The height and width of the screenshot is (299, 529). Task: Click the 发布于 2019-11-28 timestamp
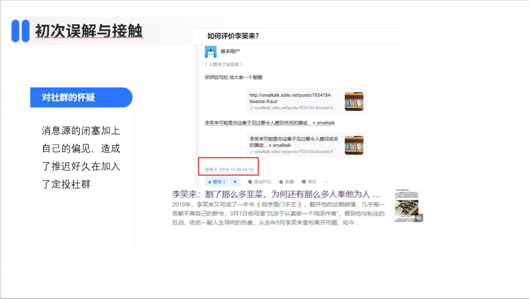[229, 169]
